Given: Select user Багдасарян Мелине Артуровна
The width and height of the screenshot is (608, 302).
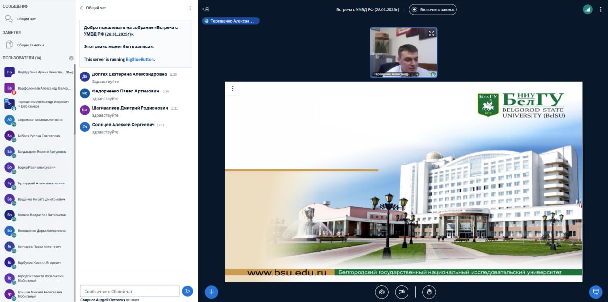Looking at the screenshot, I should coord(38,152).
